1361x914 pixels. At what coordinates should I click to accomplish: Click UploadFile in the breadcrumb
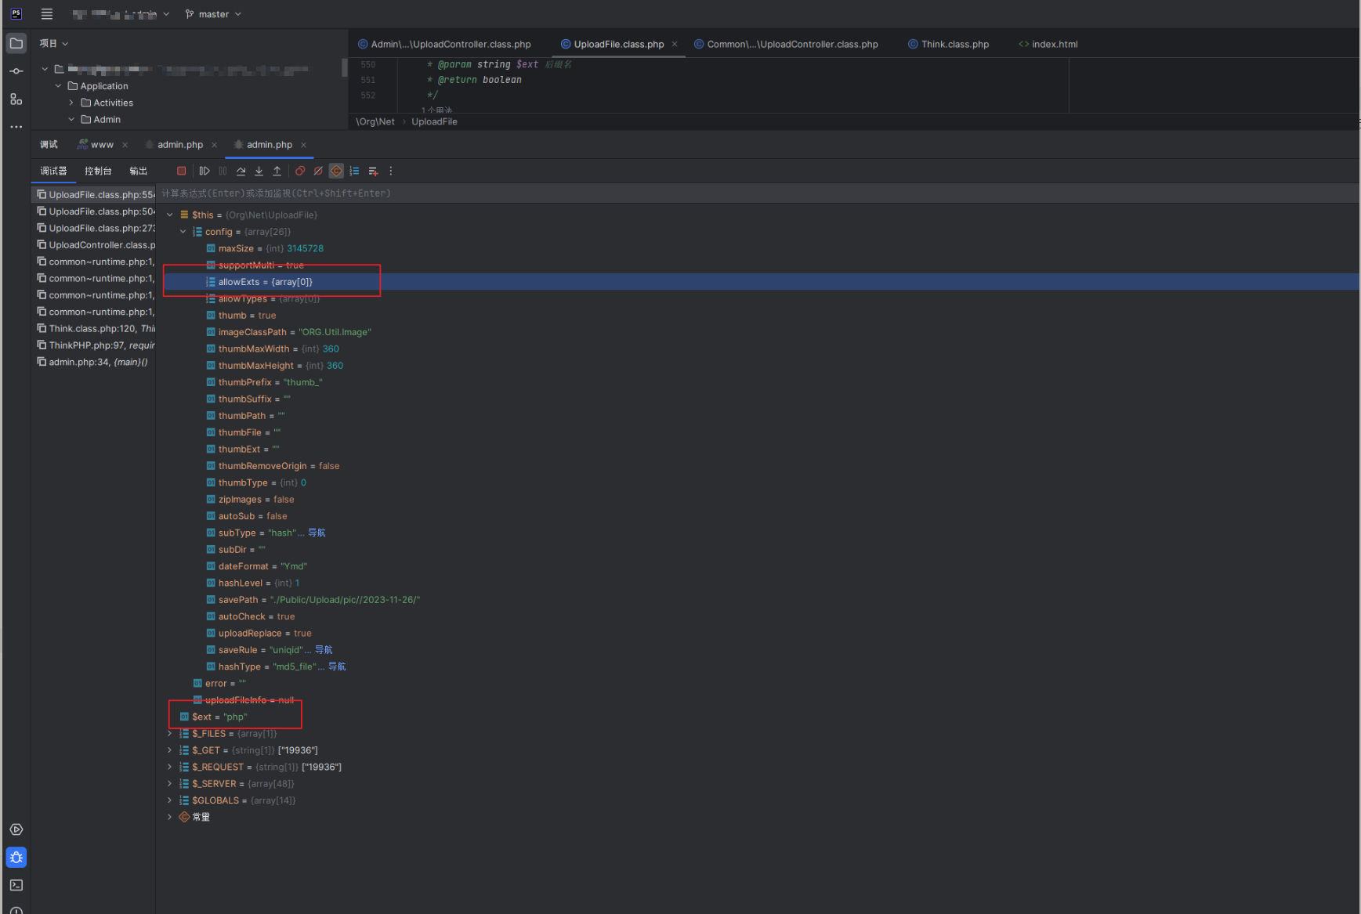click(434, 121)
